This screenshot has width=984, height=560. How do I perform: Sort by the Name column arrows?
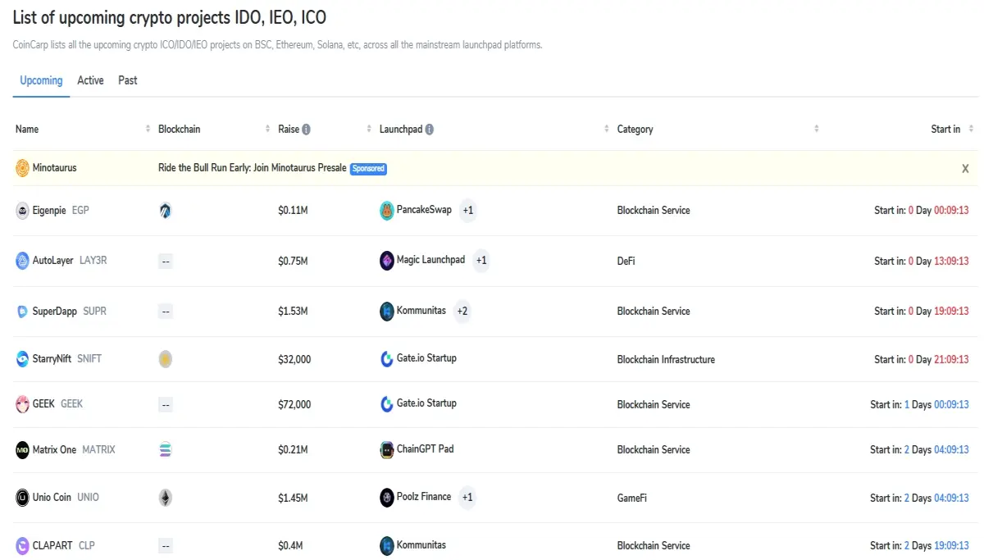[148, 130]
